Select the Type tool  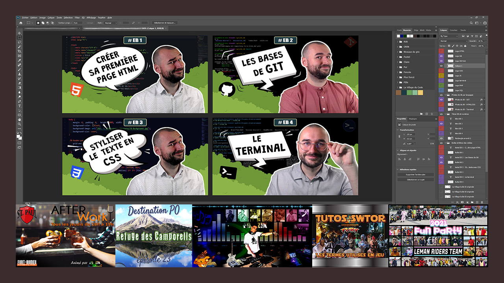click(x=19, y=106)
